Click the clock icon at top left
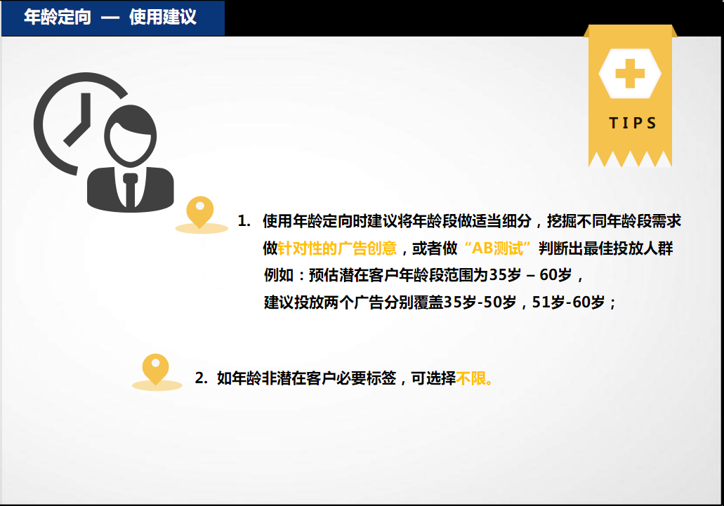 pos(67,119)
